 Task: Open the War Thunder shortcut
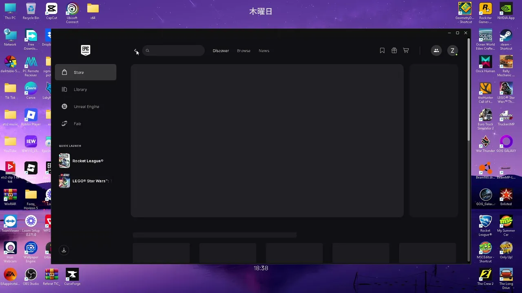485,144
